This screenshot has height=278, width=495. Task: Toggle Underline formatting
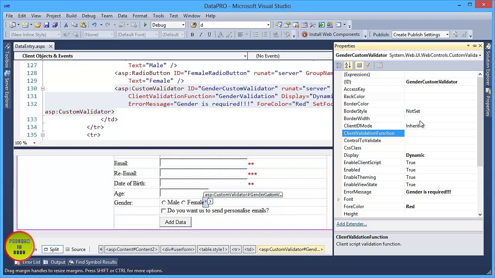click(x=209, y=35)
